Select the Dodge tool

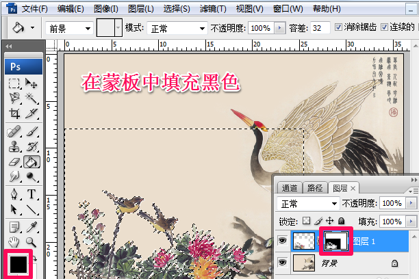(x=31, y=176)
